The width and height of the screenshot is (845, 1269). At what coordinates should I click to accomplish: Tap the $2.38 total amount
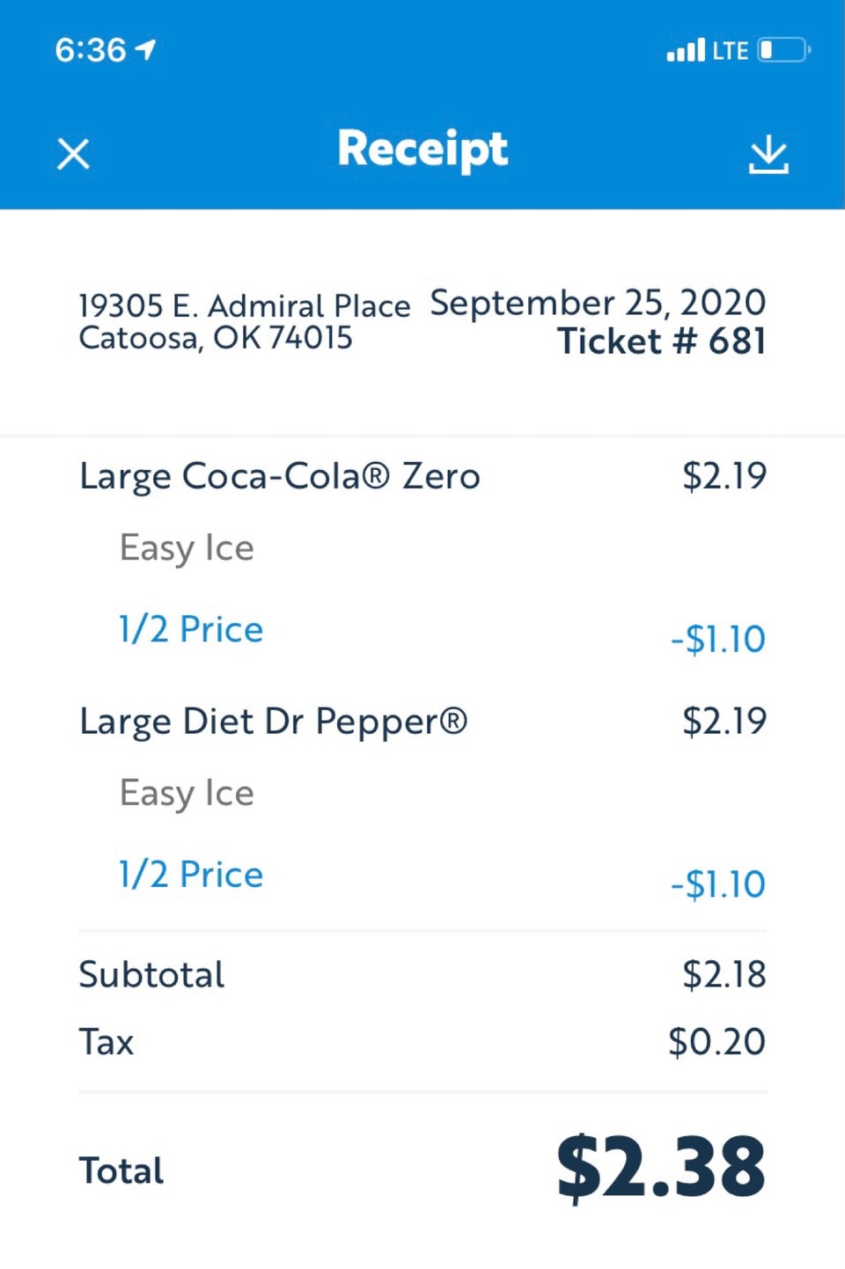tap(660, 1167)
